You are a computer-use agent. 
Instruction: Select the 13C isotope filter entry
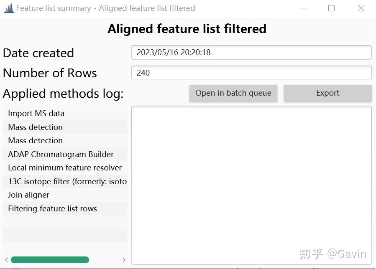click(67, 181)
